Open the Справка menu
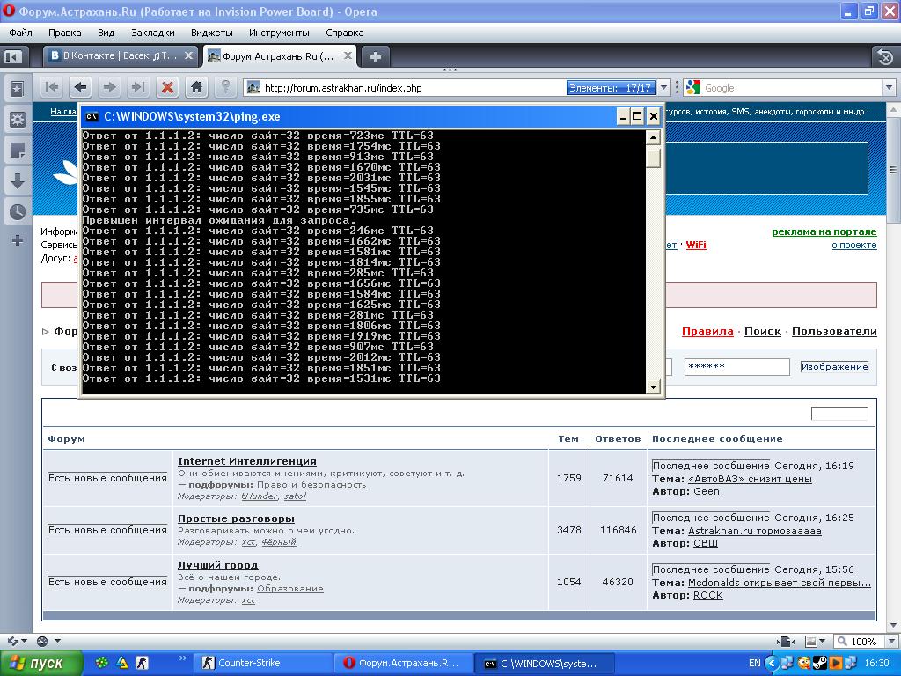 344,33
